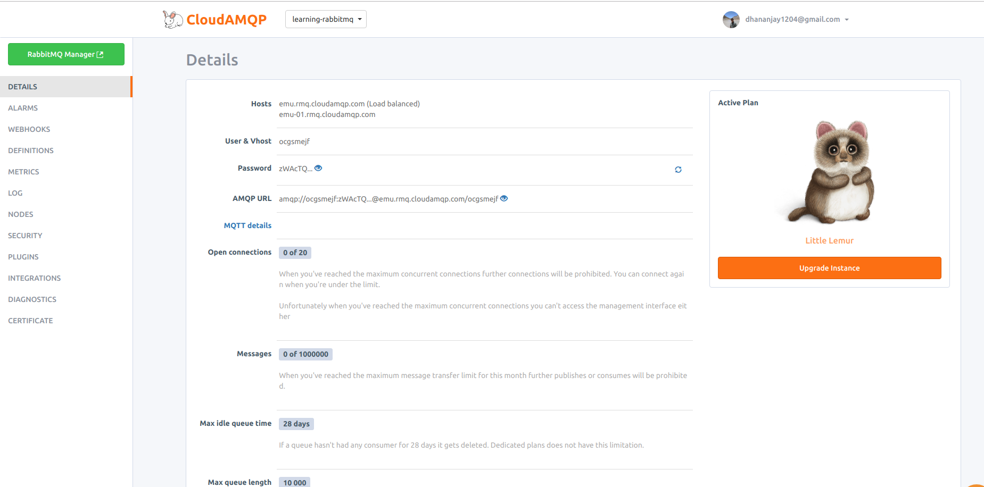Open the MQTT details link

(247, 225)
